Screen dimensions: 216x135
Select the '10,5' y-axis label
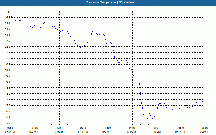pos(8,64)
